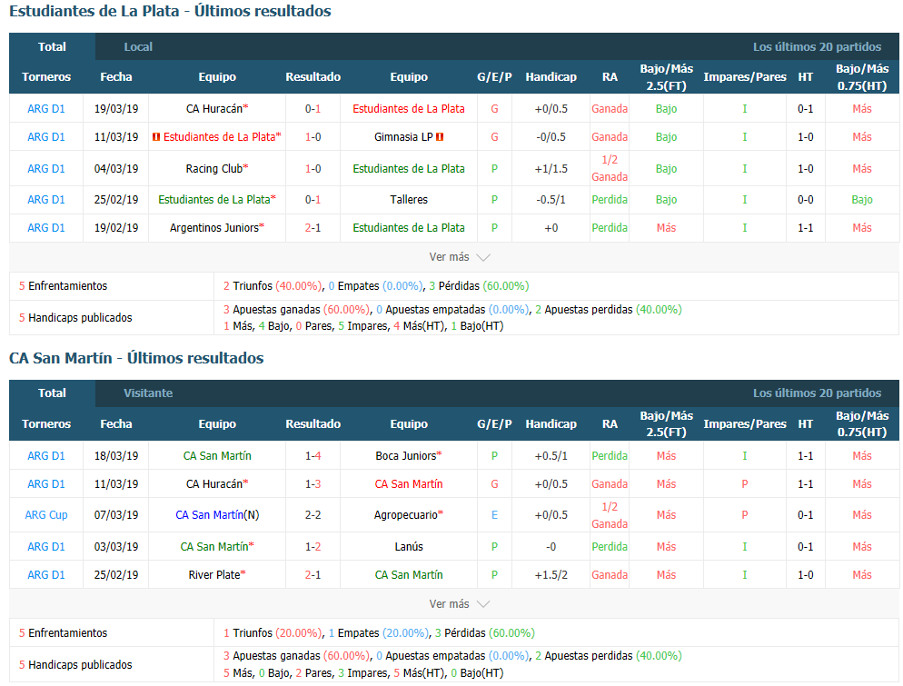Click ARG D1 link on 19/03/19 row
903x686 pixels.
tap(46, 109)
